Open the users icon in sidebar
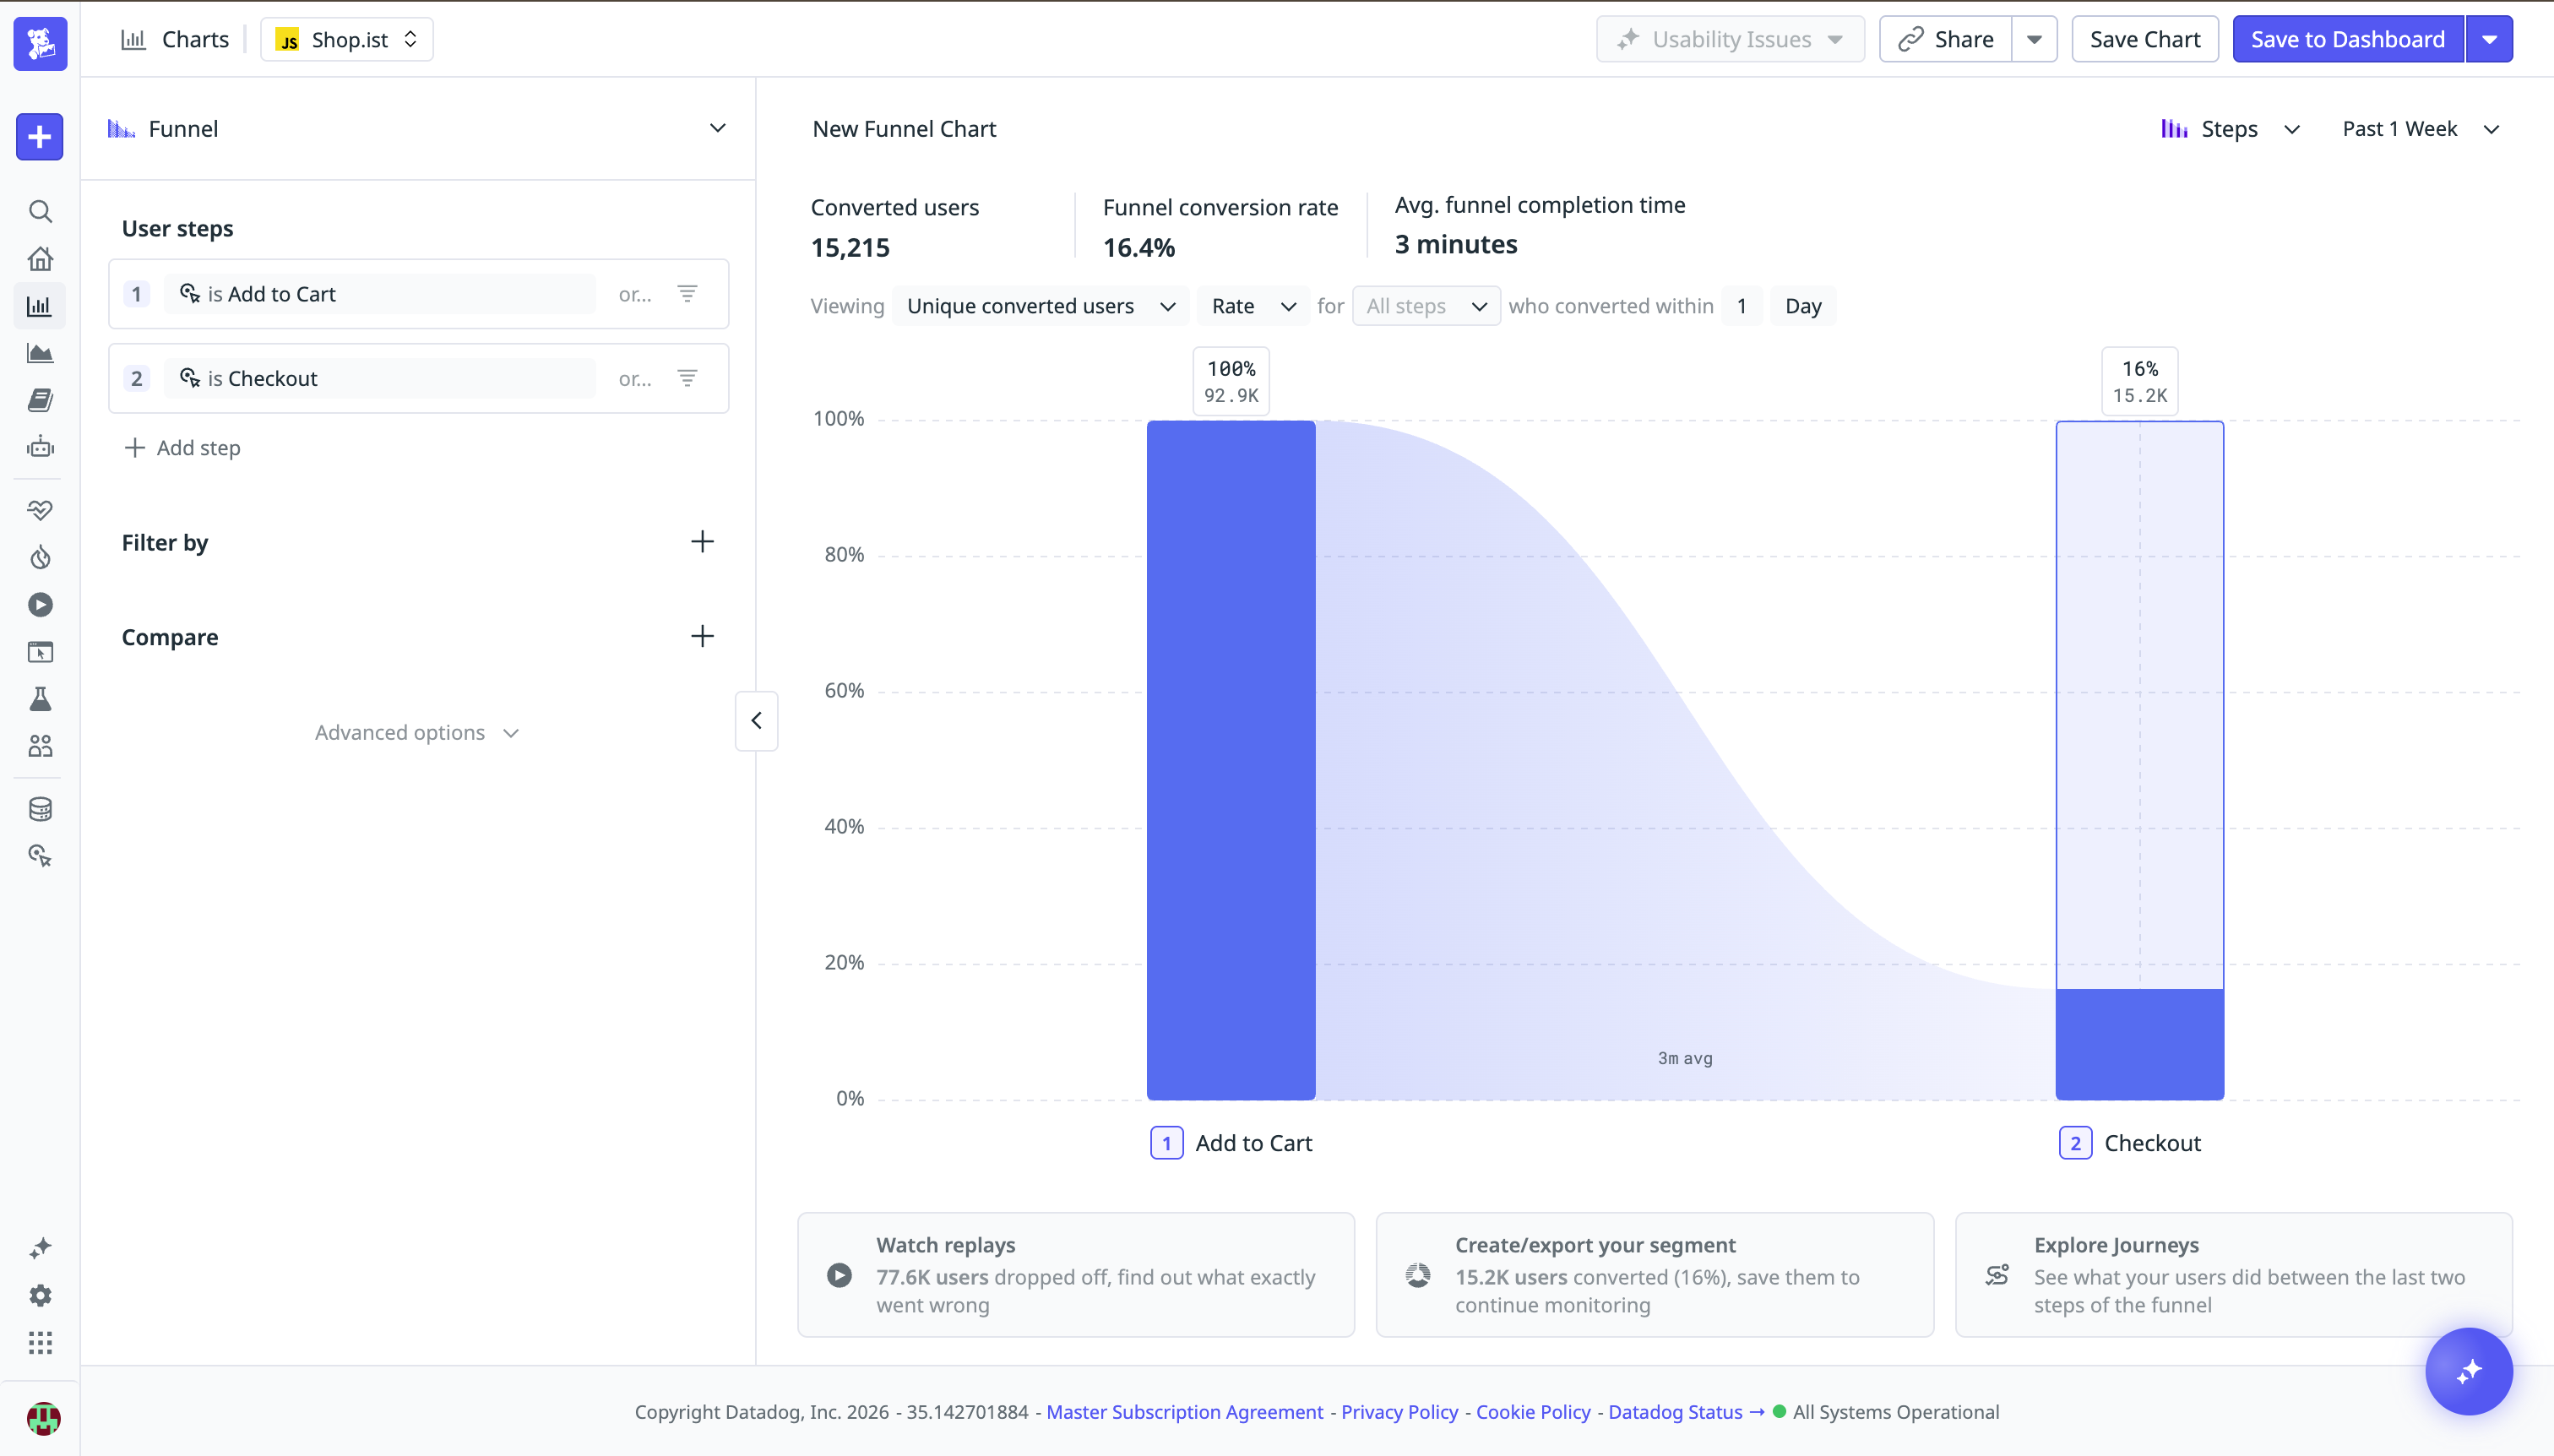Image resolution: width=2554 pixels, height=1456 pixels. pyautogui.click(x=40, y=746)
